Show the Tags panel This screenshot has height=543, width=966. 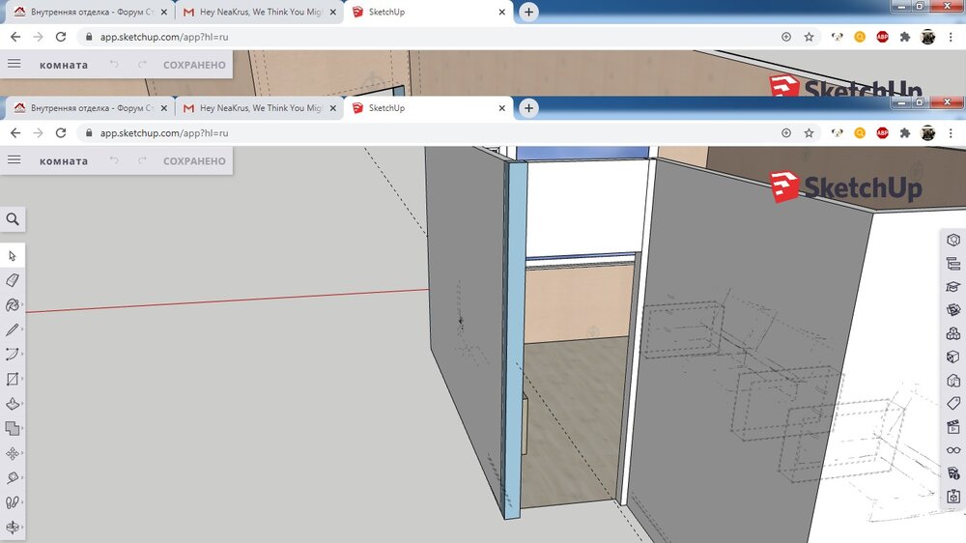coord(953,404)
